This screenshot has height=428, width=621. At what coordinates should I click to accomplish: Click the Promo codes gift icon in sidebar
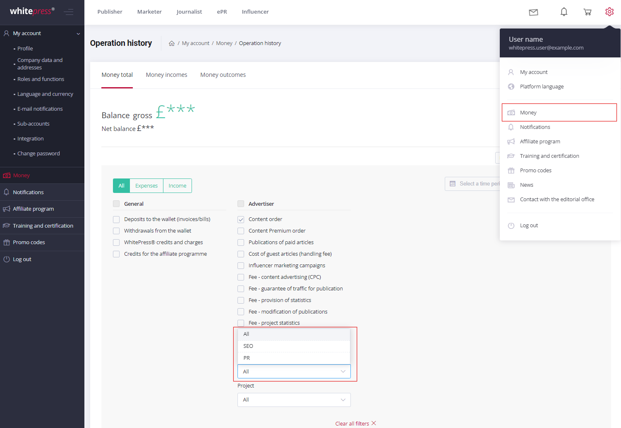(x=7, y=243)
